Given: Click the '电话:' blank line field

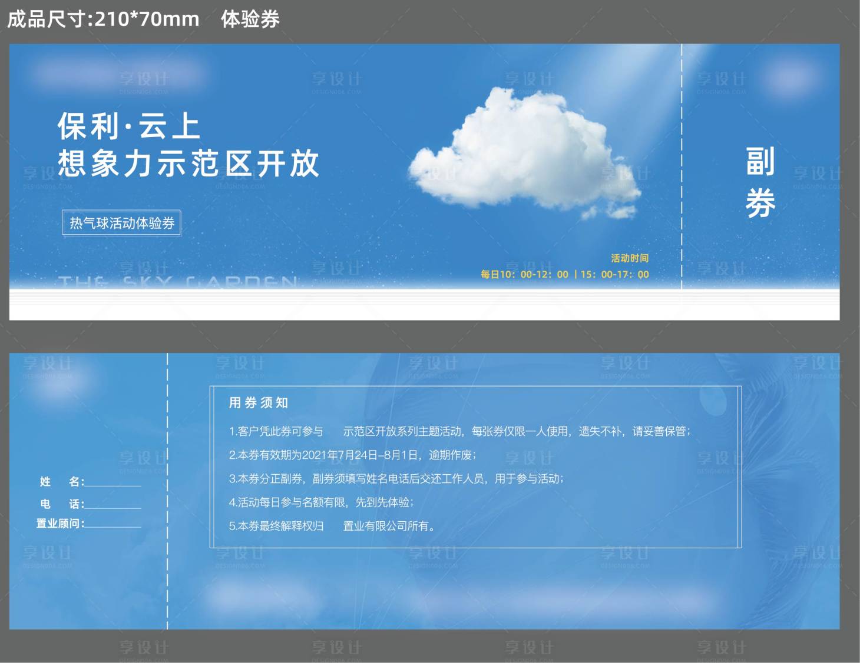Looking at the screenshot, I should (x=113, y=504).
